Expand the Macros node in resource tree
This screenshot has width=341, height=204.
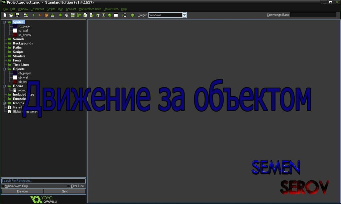tap(4, 103)
